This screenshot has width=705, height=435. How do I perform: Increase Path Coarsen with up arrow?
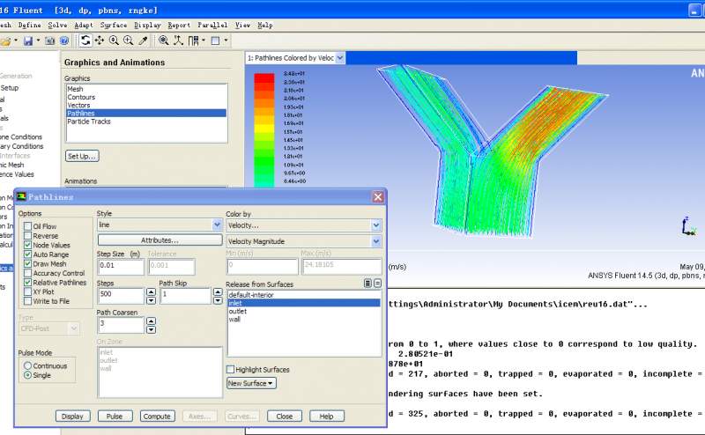(x=151, y=321)
